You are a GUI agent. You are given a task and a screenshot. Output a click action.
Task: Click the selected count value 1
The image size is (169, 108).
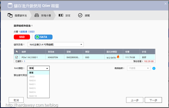pos(25,61)
